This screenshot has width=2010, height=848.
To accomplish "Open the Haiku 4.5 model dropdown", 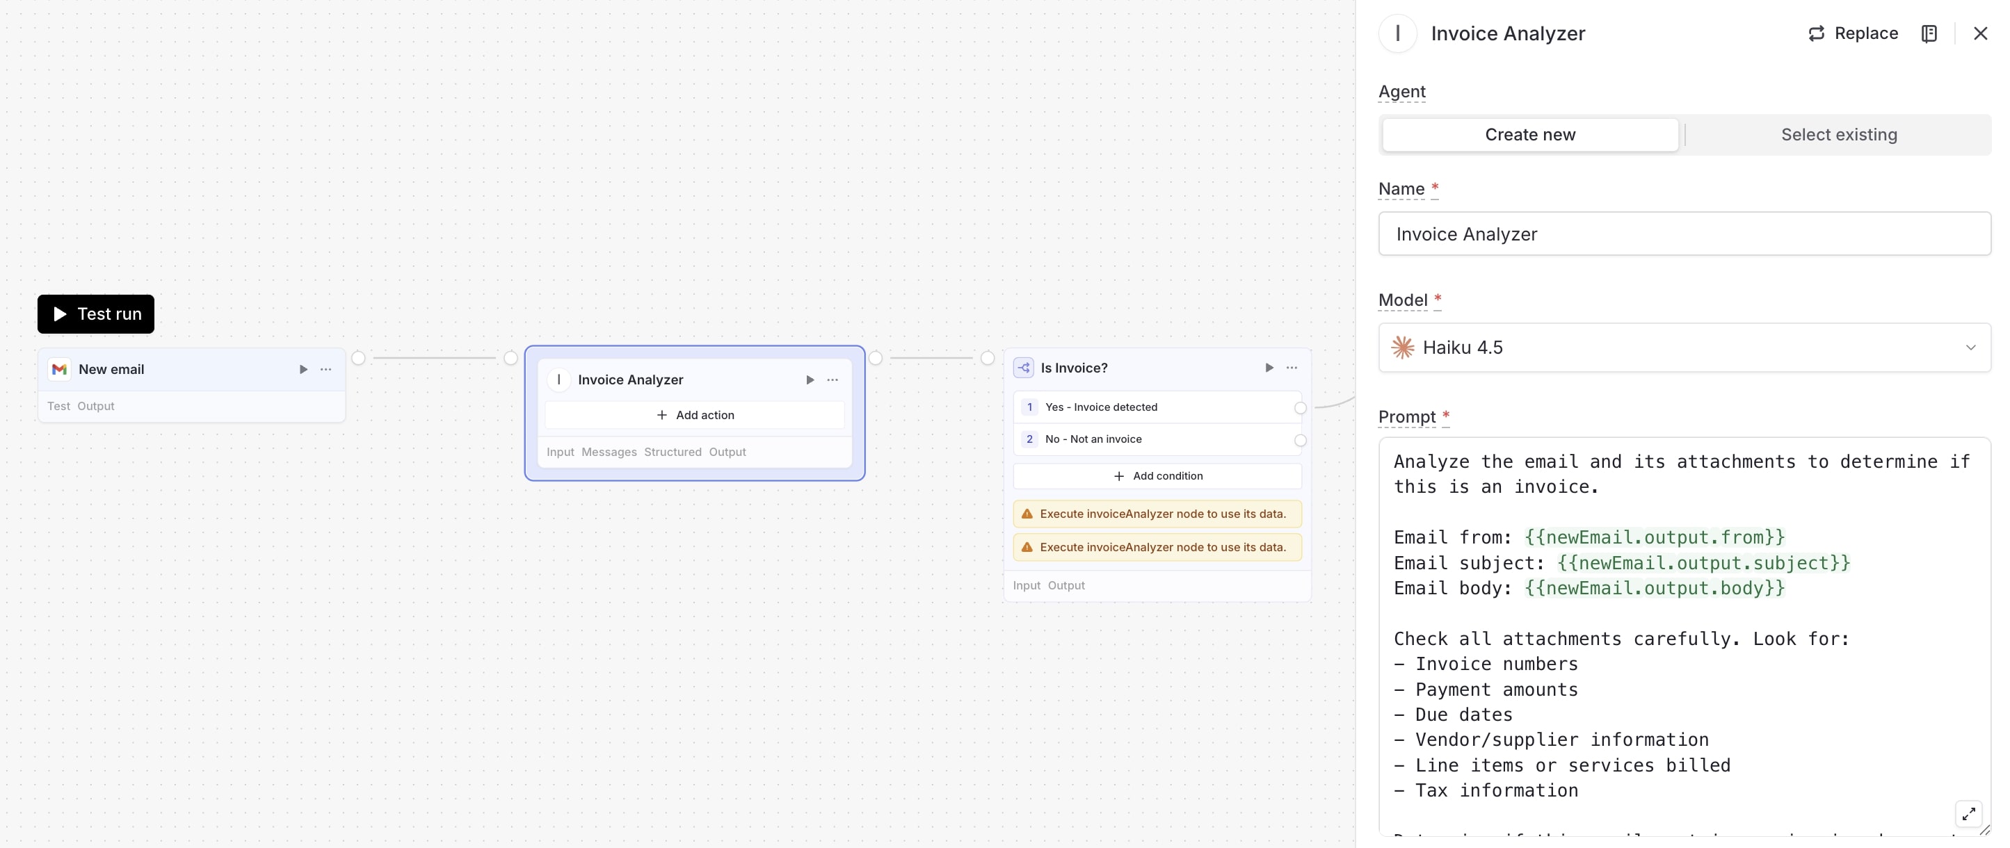I will [x=1684, y=348].
